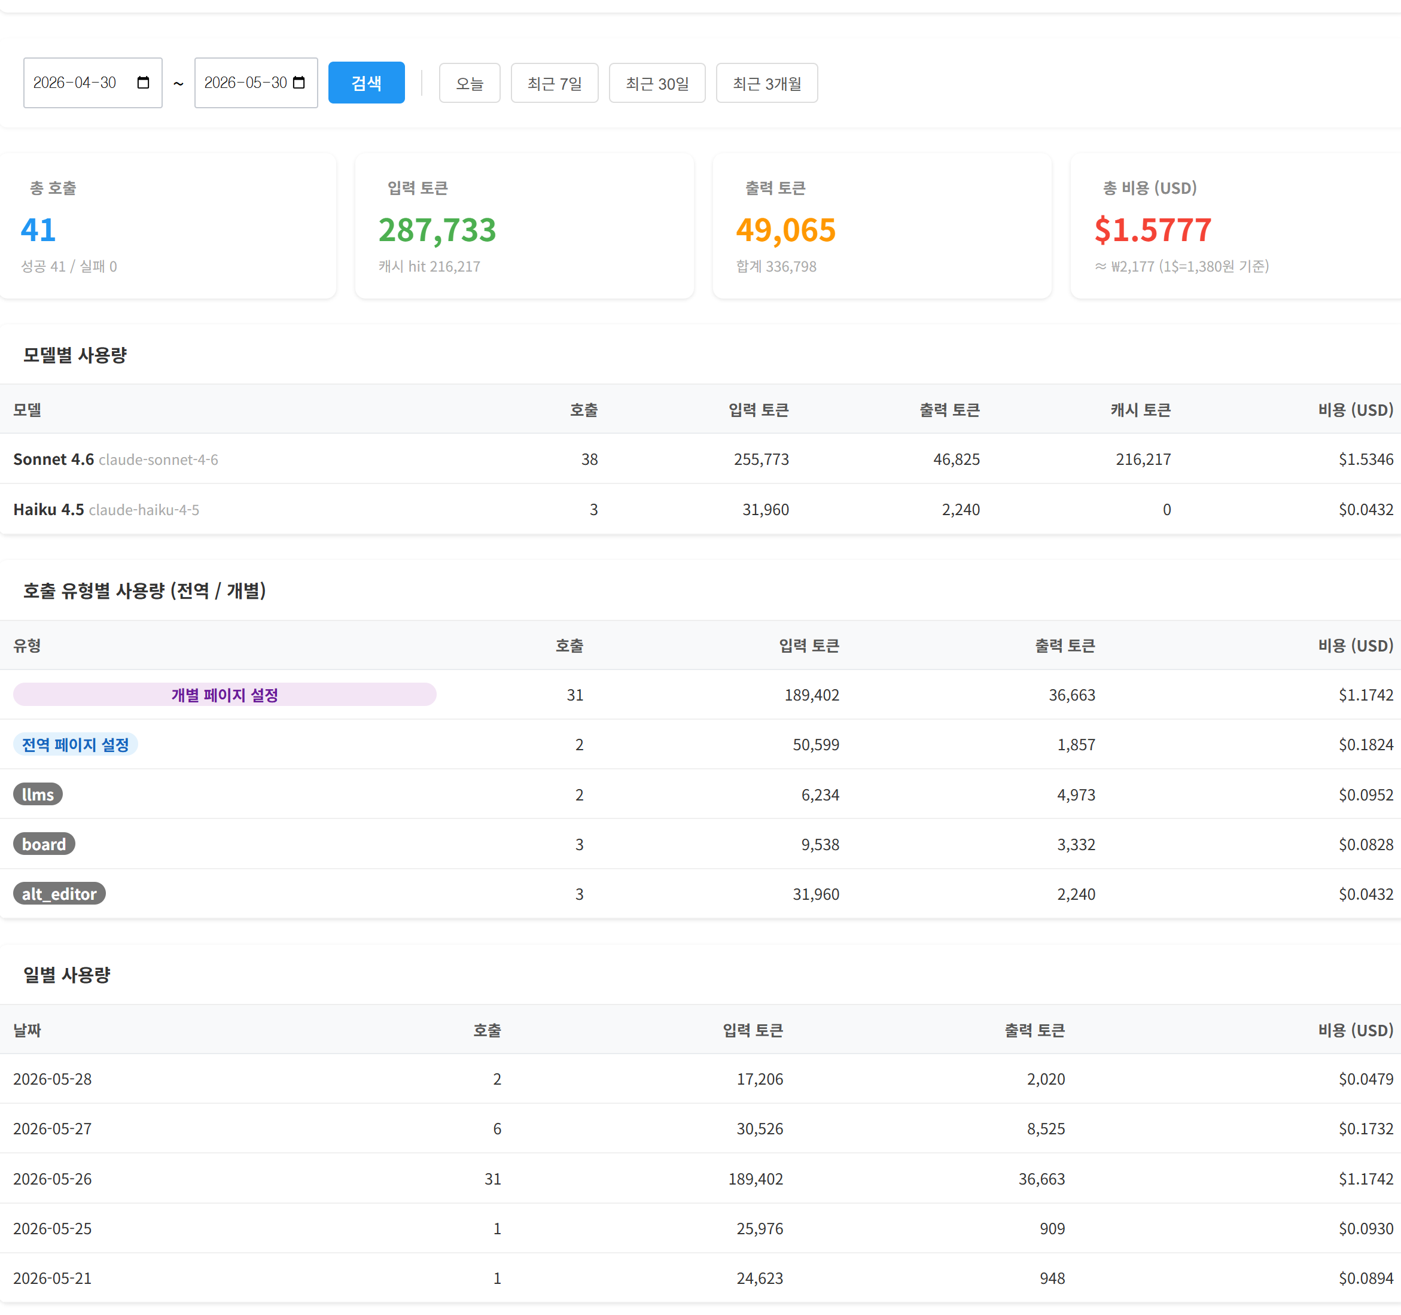
Task: Click the alt_editor type badge
Action: [59, 894]
